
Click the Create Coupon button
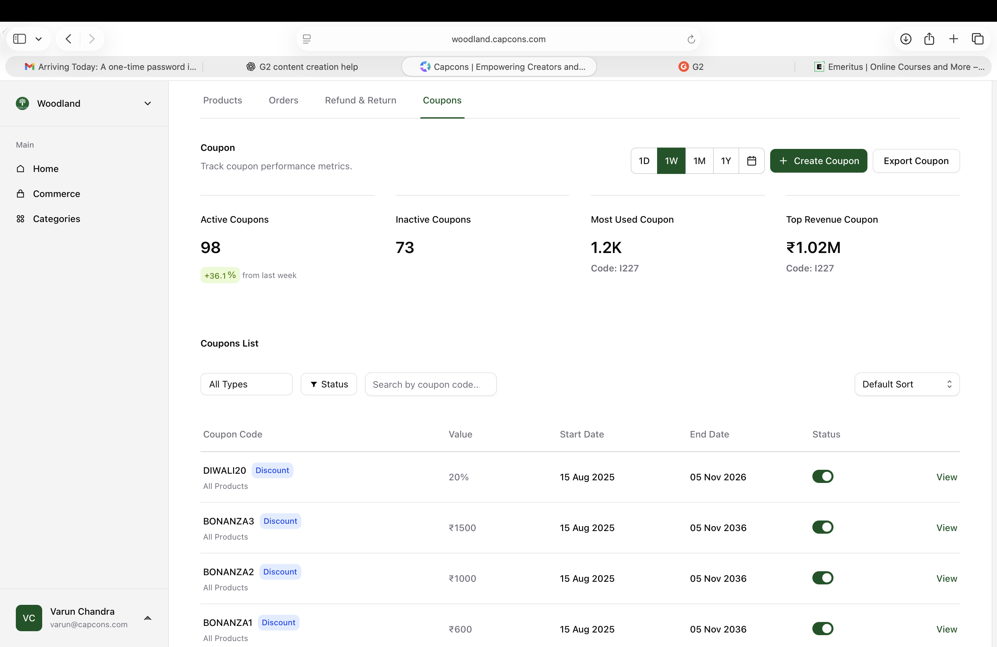(x=818, y=161)
